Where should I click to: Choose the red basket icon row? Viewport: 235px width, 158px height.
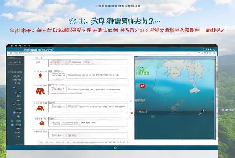coord(42,123)
